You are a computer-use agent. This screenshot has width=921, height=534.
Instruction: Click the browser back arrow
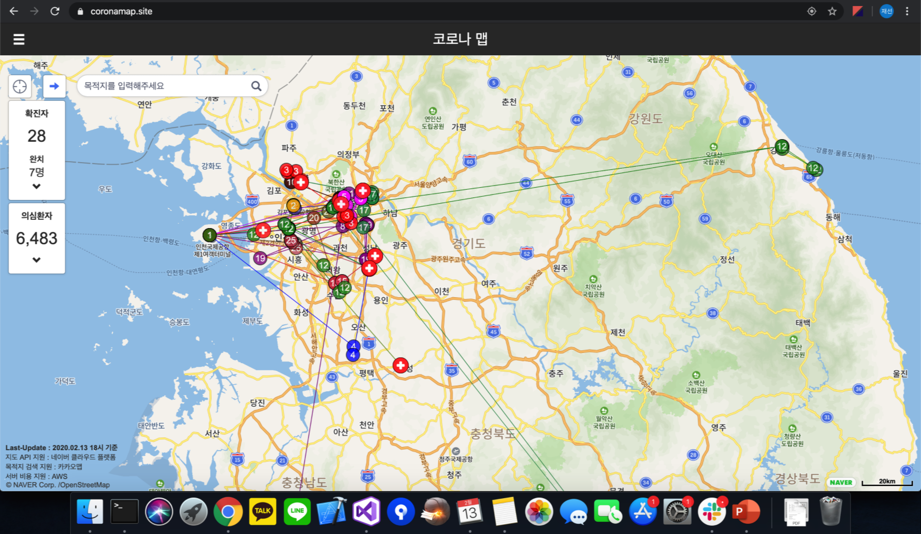(x=14, y=11)
